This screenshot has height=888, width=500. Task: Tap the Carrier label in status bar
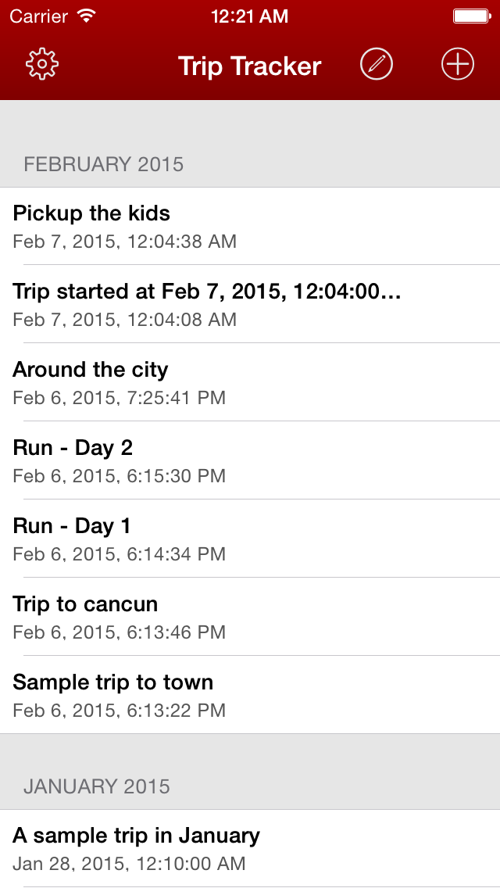click(39, 16)
